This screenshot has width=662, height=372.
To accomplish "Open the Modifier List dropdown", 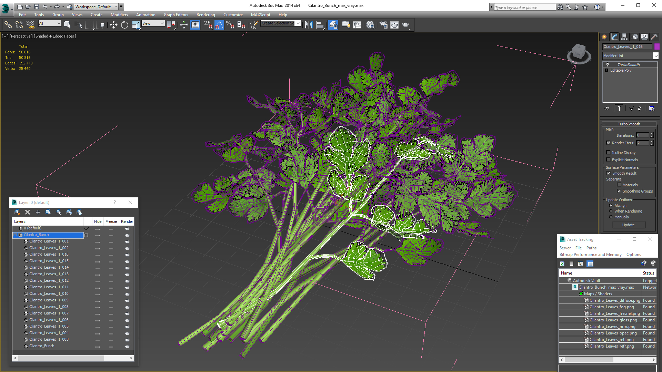I will click(655, 56).
